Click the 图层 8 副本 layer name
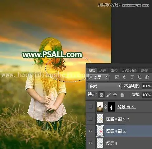Screen dimensions: 152x149 116,131
